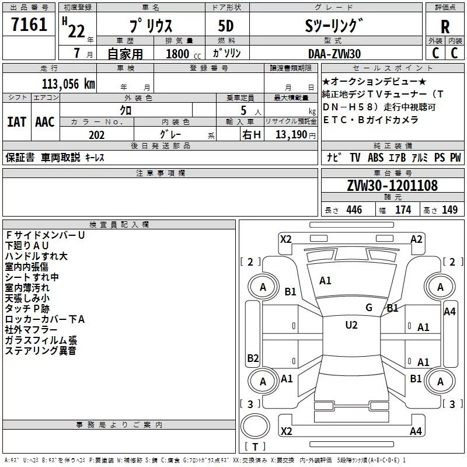Select the vehicle history 自家用
Screen dimensions: 467x467
tap(125, 54)
